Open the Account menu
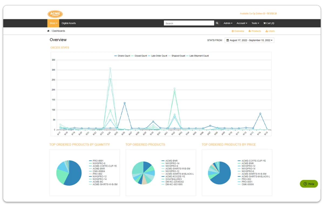The height and width of the screenshot is (209, 324). pos(242,23)
